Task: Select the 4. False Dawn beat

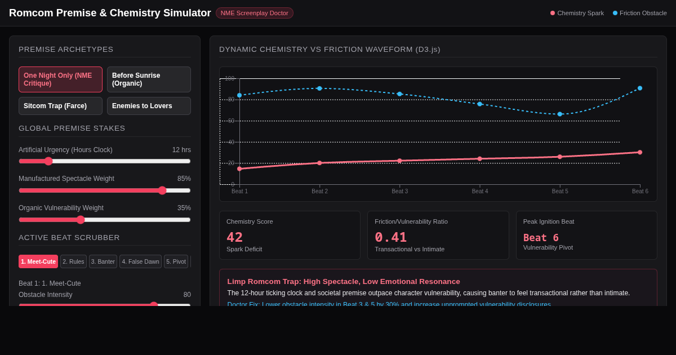Action: [x=140, y=261]
